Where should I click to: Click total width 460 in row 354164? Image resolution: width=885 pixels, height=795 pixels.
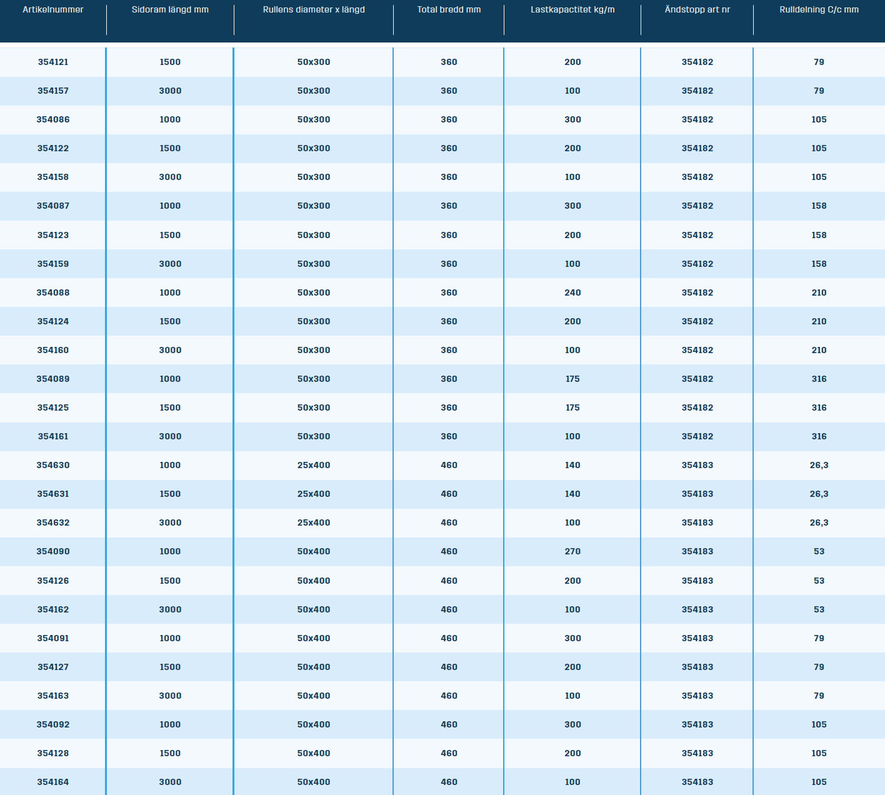[x=449, y=782]
